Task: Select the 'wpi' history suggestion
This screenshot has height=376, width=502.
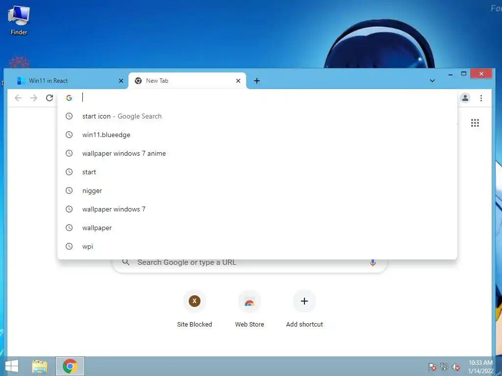Action: tap(257, 246)
